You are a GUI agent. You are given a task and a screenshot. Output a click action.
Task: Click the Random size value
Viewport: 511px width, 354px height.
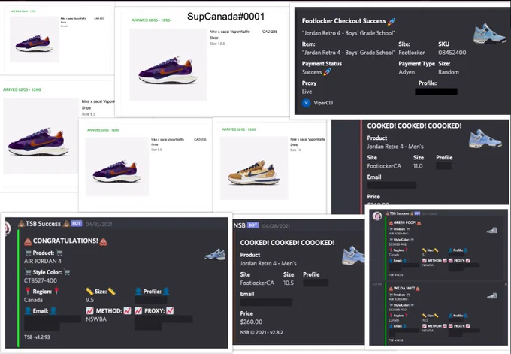pos(448,72)
